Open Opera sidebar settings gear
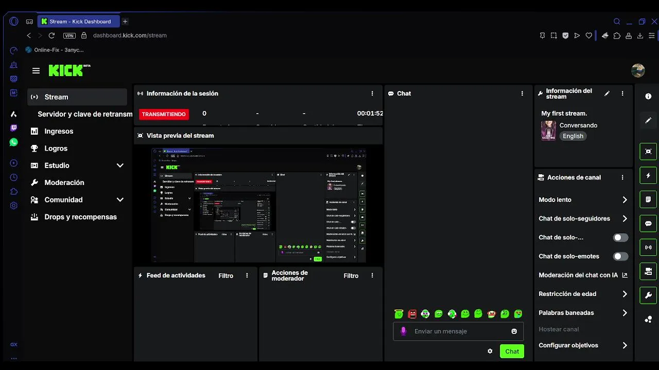Image resolution: width=659 pixels, height=370 pixels. [14, 206]
